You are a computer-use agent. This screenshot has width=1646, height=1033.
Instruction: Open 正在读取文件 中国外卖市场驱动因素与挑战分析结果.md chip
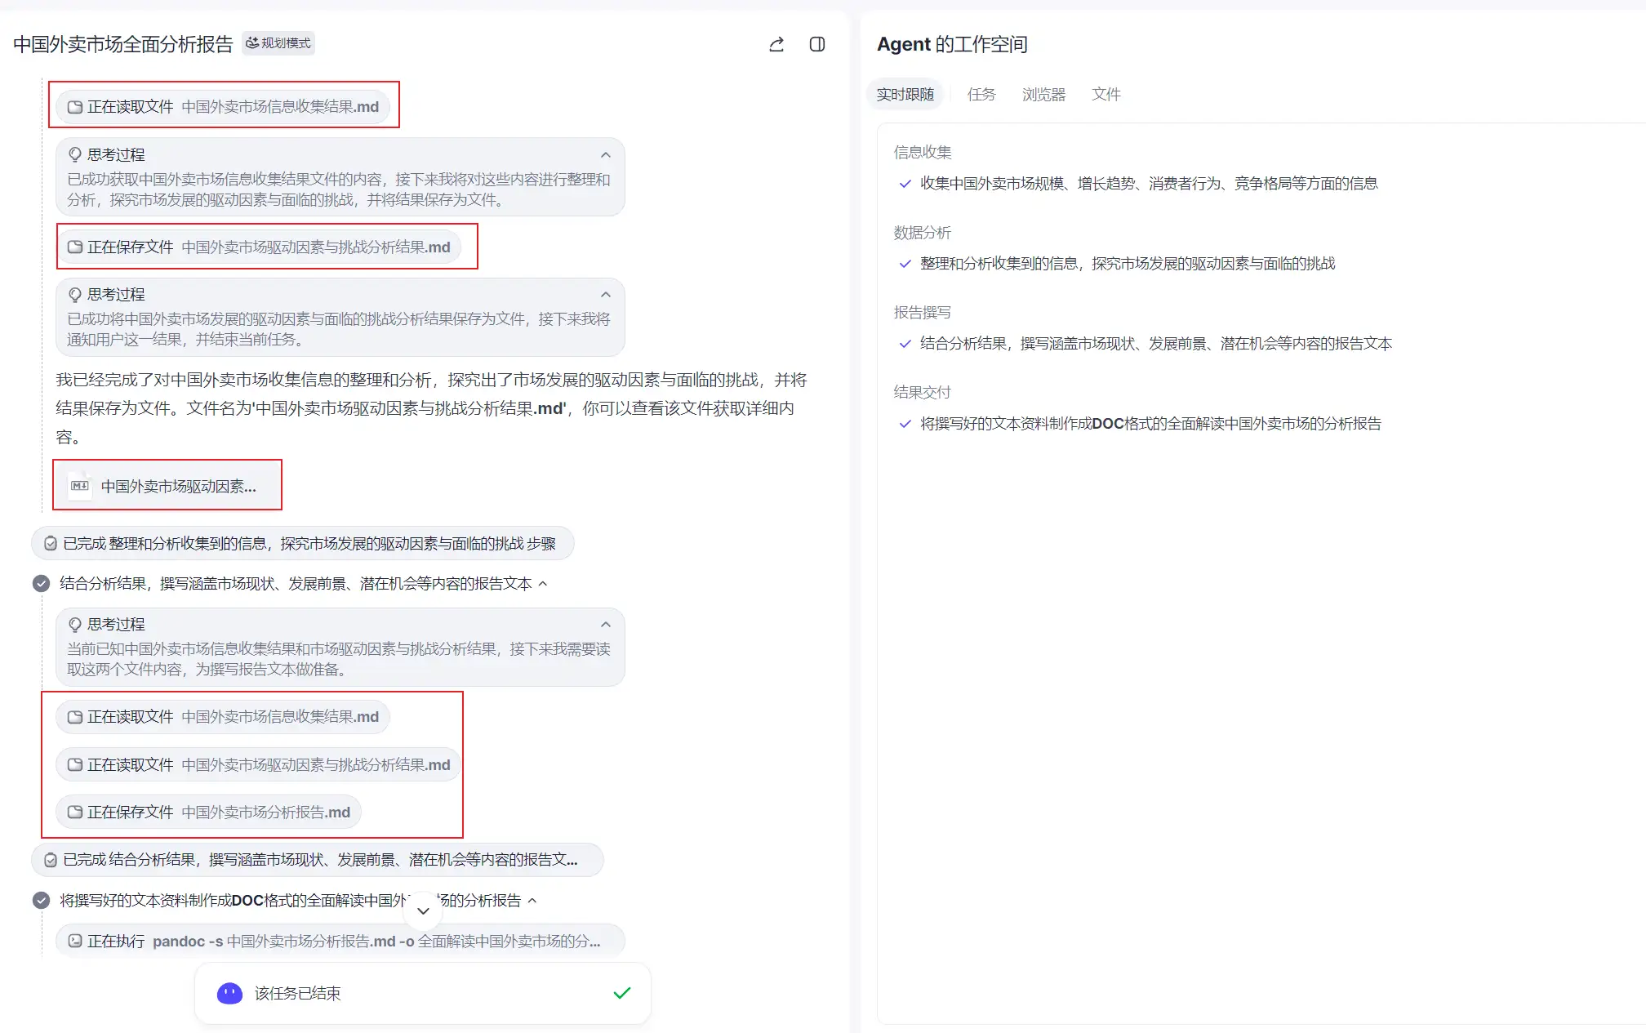tap(259, 765)
